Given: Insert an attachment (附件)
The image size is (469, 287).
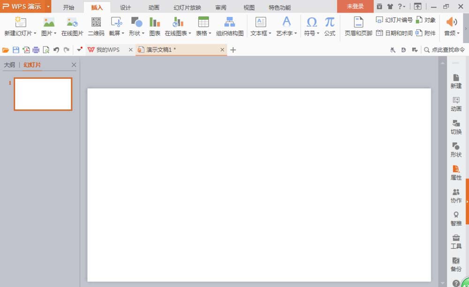Looking at the screenshot, I should pyautogui.click(x=426, y=33).
